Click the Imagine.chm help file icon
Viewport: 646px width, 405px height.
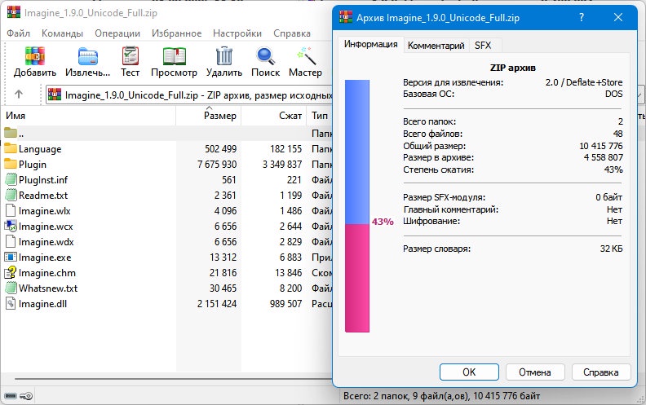[11, 272]
